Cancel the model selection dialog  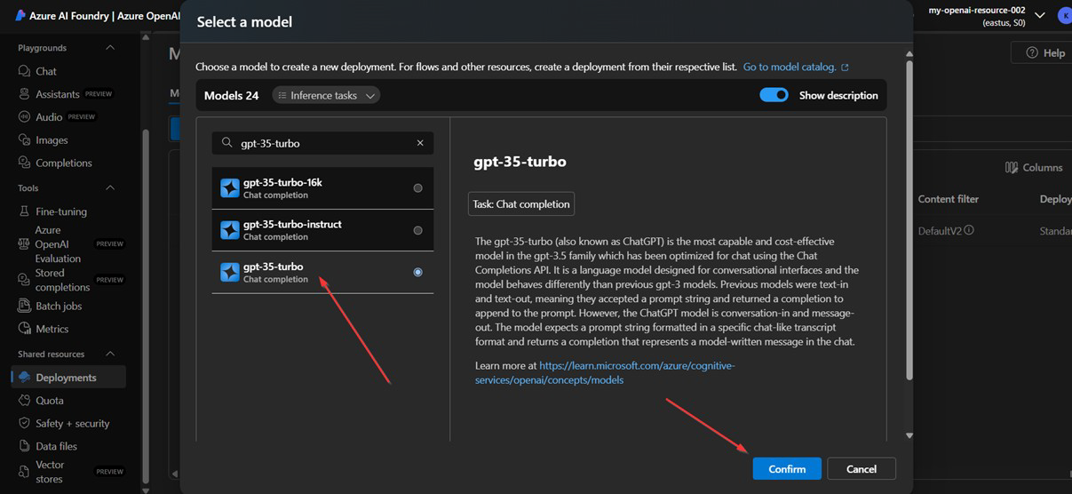862,468
